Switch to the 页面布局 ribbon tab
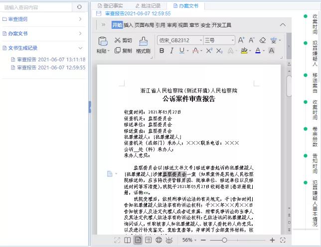321x247 pixels. pos(144,25)
